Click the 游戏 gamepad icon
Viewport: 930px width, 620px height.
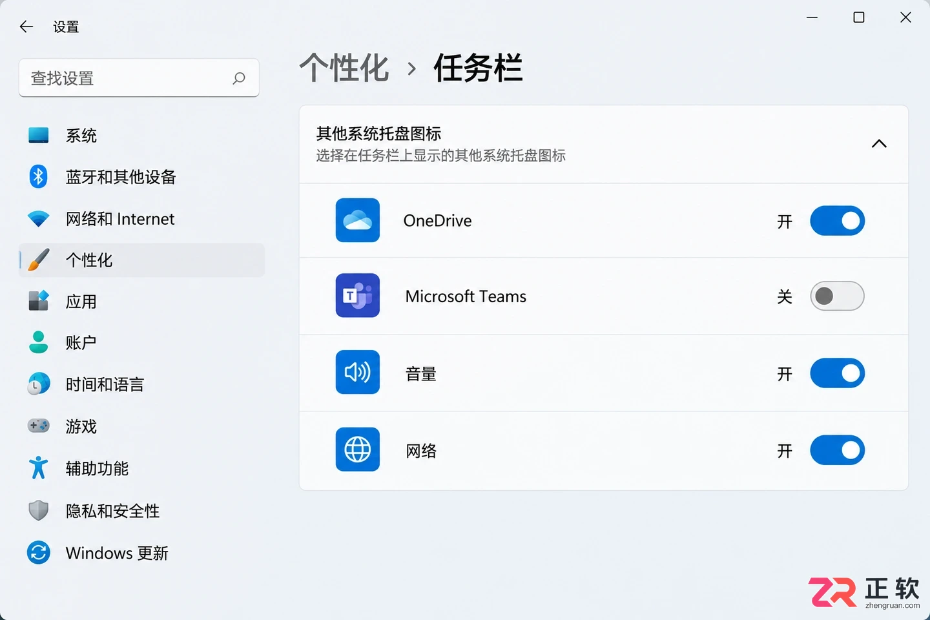pyautogui.click(x=39, y=426)
